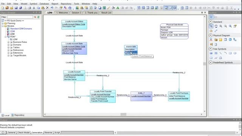Switch to the Result List tab

[106, 12]
